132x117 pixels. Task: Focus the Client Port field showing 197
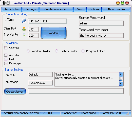coord(33,30)
